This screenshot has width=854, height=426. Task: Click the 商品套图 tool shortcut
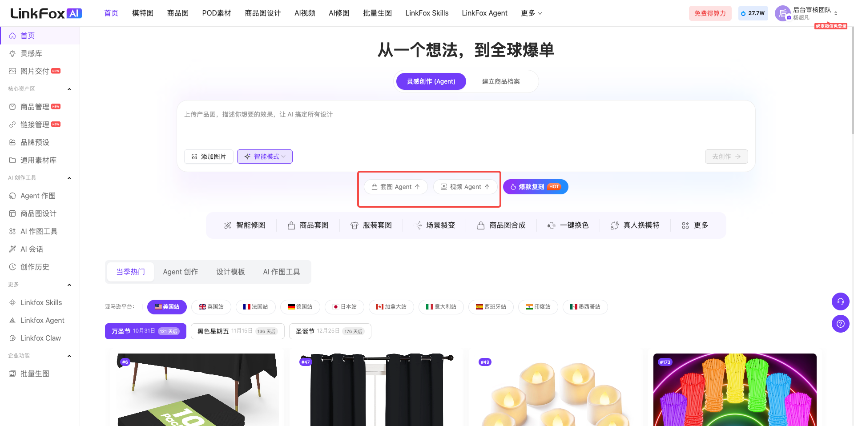pos(308,225)
